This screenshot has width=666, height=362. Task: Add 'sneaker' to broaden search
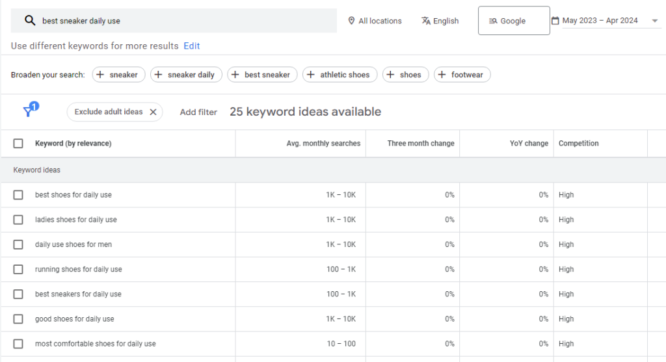[118, 75]
